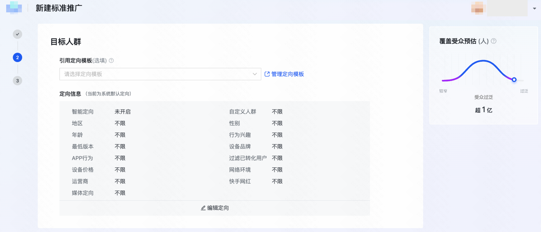Viewport: 541px width, 232px height.
Task: Click the 目标人群 section heading
Action: [x=66, y=42]
